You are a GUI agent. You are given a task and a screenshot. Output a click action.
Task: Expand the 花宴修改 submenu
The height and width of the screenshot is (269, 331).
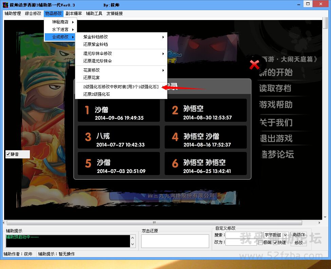point(121,70)
